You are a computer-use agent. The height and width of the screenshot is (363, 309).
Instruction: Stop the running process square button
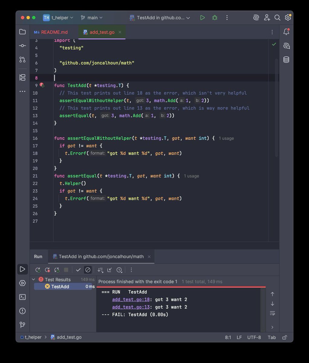tap(66, 270)
